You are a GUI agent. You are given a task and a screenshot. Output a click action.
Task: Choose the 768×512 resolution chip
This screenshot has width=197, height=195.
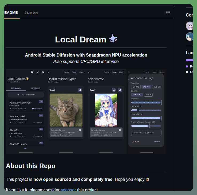click(157, 87)
